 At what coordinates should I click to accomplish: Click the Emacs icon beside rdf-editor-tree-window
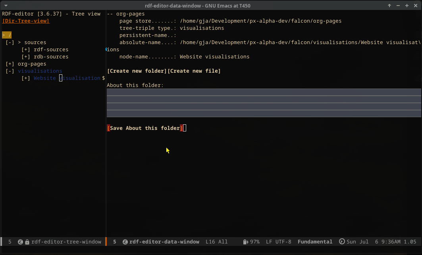click(x=20, y=242)
